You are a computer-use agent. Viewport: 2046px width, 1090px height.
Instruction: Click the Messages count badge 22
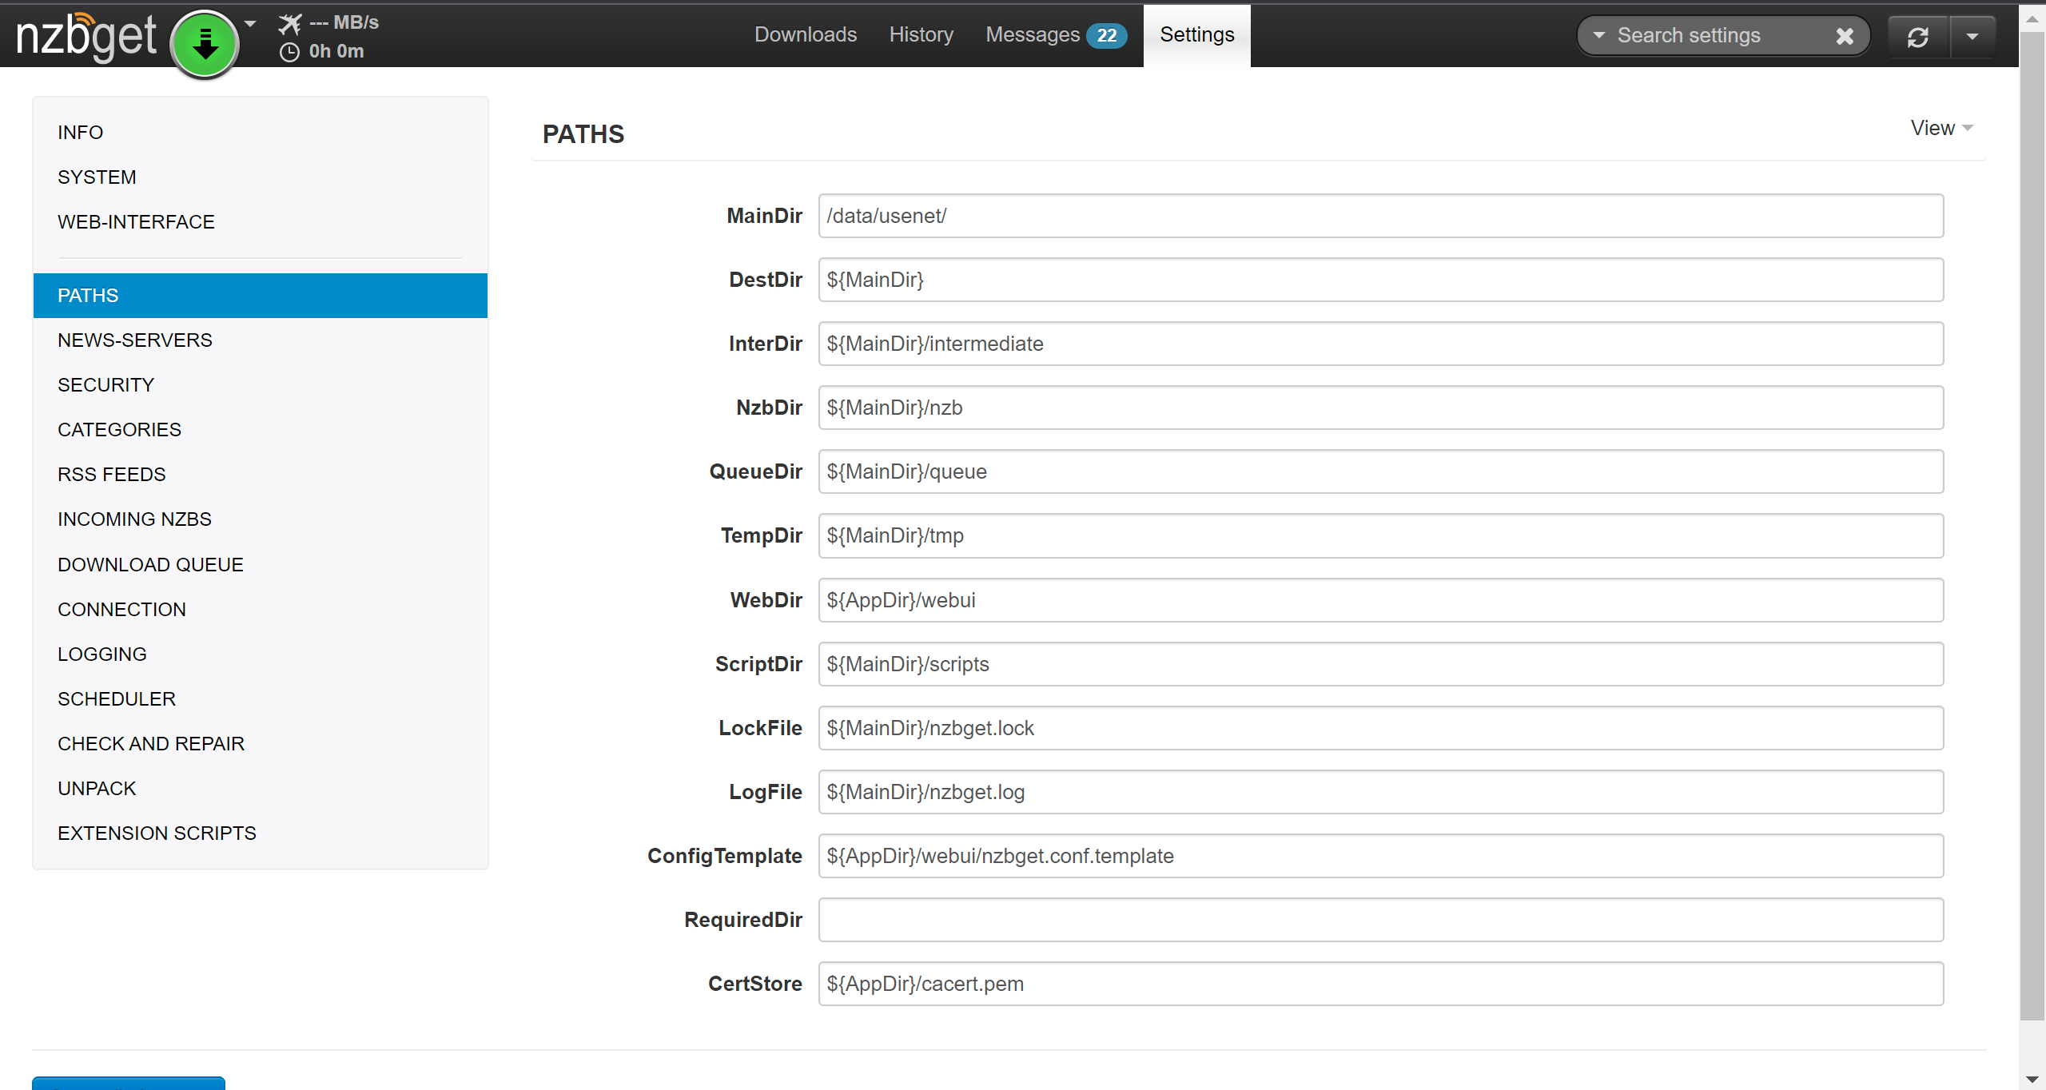pyautogui.click(x=1106, y=35)
